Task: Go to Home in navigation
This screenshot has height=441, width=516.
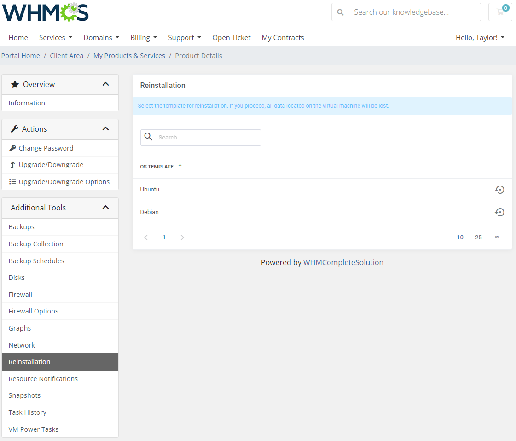Action: point(18,38)
